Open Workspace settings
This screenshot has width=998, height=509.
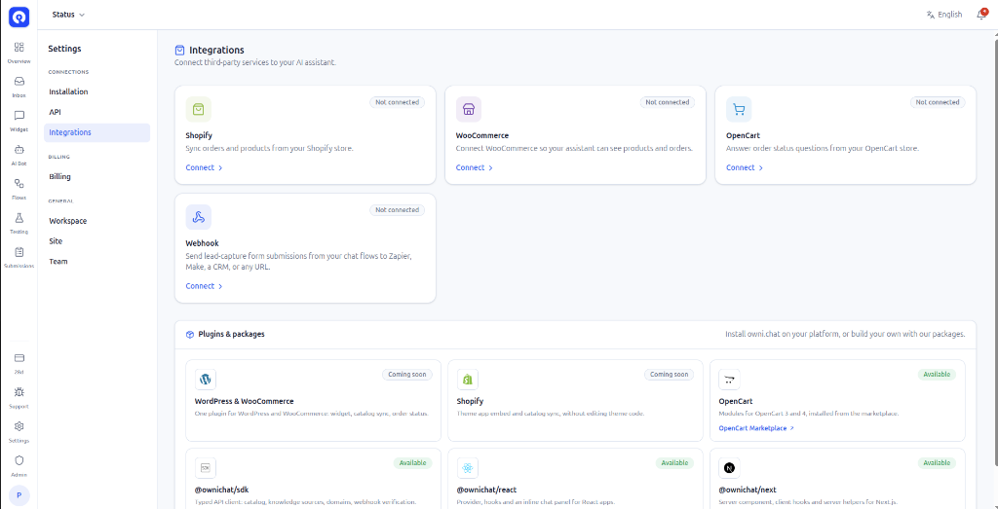[x=96, y=221]
